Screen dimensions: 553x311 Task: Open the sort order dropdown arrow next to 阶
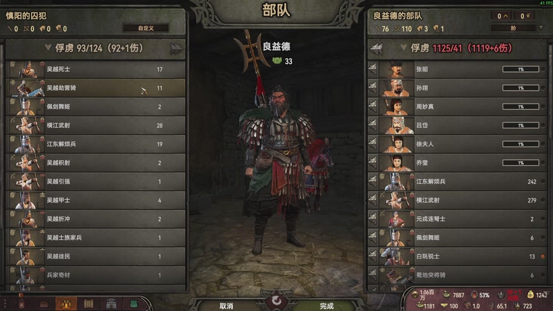click(x=541, y=28)
